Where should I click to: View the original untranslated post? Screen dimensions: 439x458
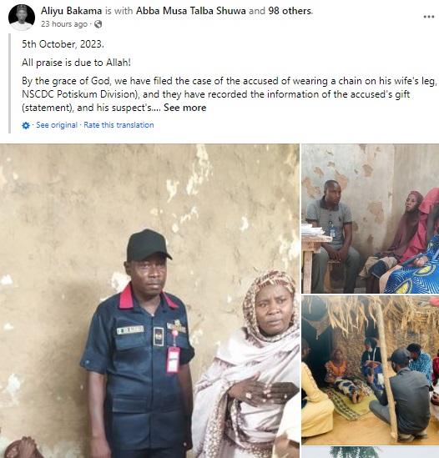tap(57, 125)
